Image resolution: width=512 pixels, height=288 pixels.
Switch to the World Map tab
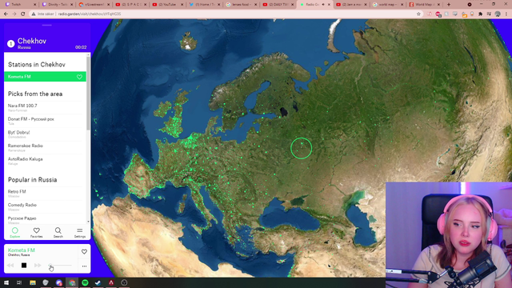(425, 5)
